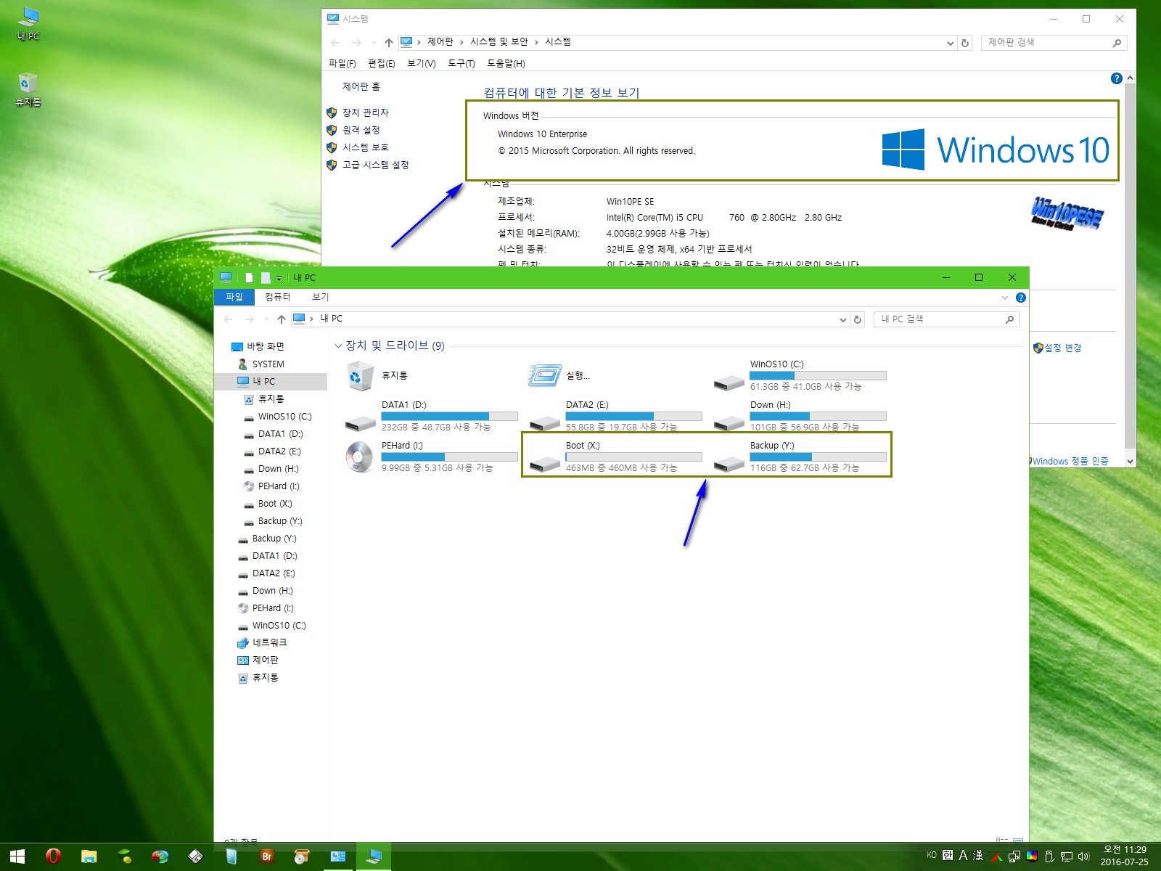1161x871 pixels.
Task: Click Properties icon in explorer quick access toolbar
Action: pyautogui.click(x=249, y=277)
